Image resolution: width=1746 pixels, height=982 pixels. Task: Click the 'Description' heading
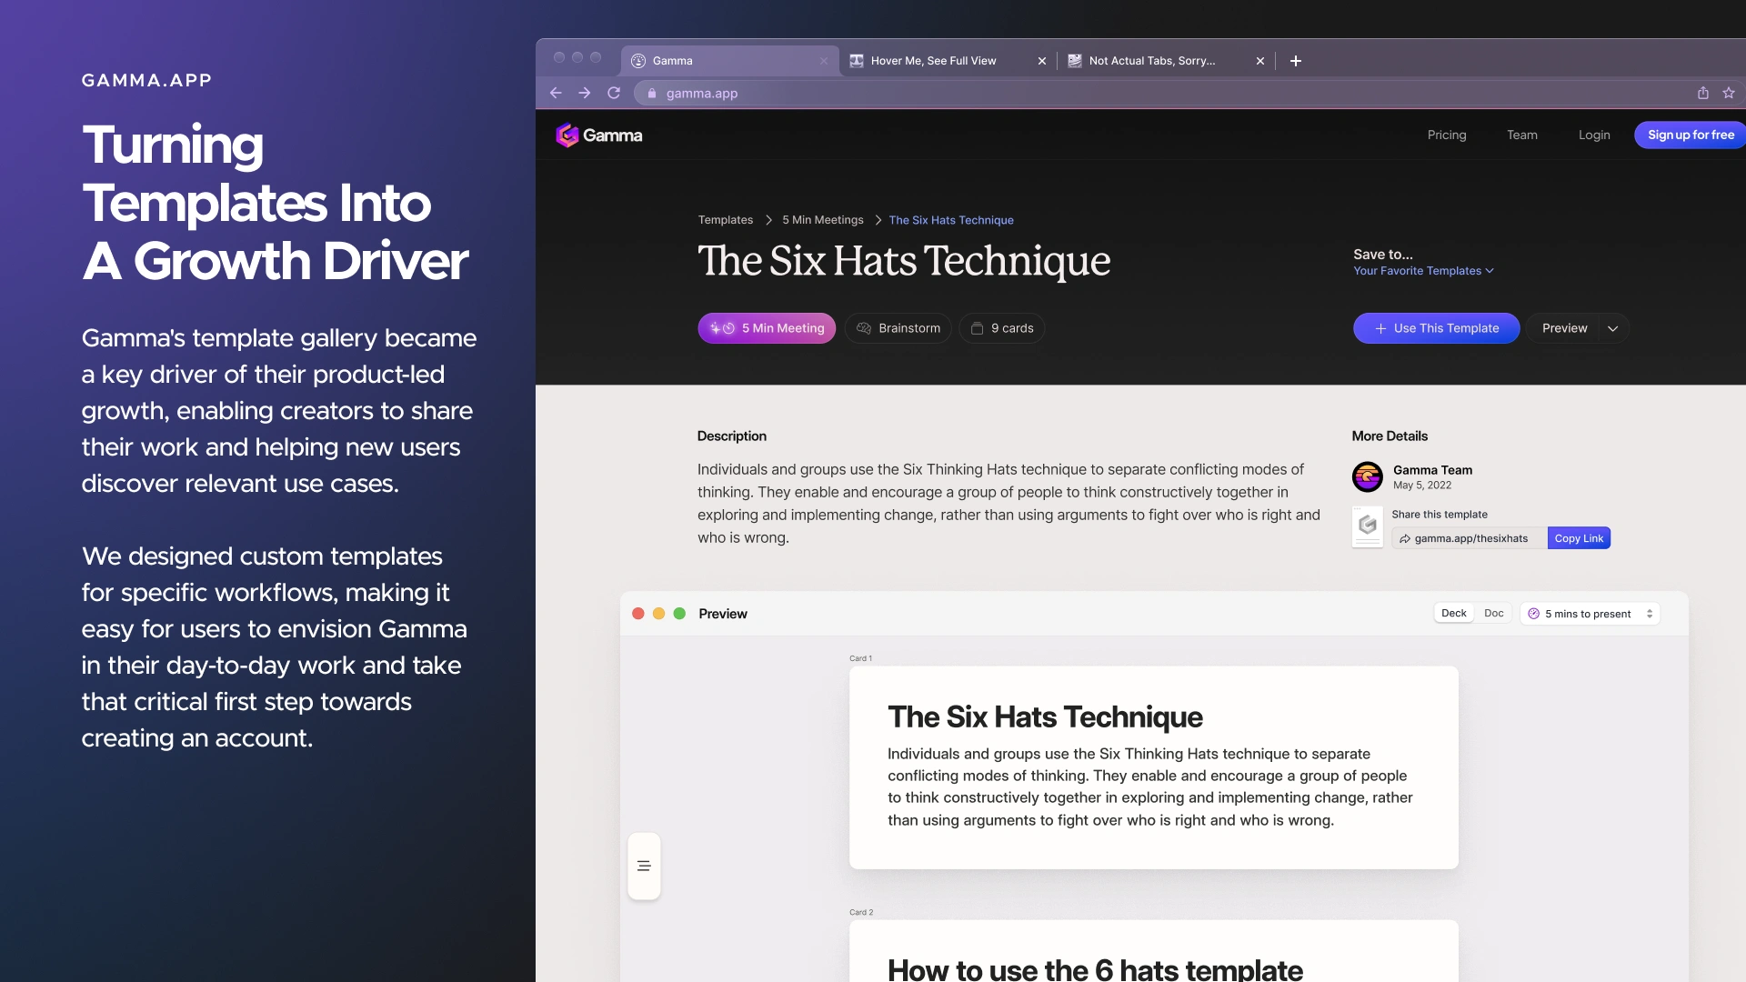(732, 436)
